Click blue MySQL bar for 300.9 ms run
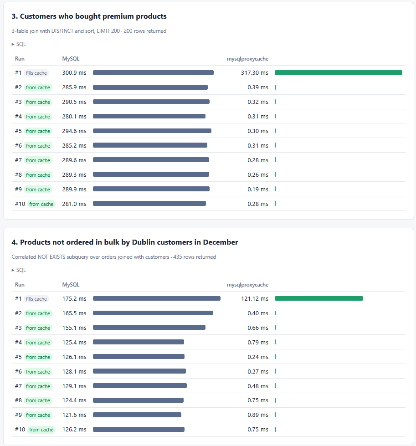 153,73
